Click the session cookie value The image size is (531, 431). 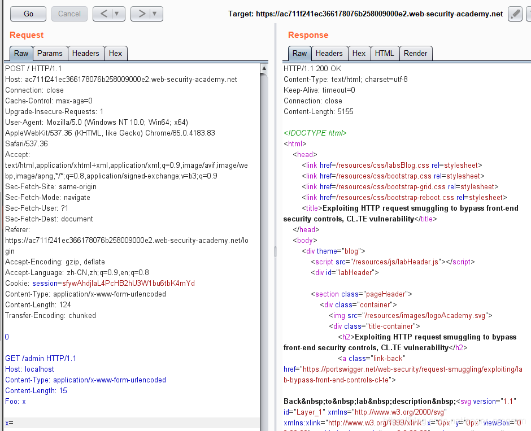click(x=128, y=283)
